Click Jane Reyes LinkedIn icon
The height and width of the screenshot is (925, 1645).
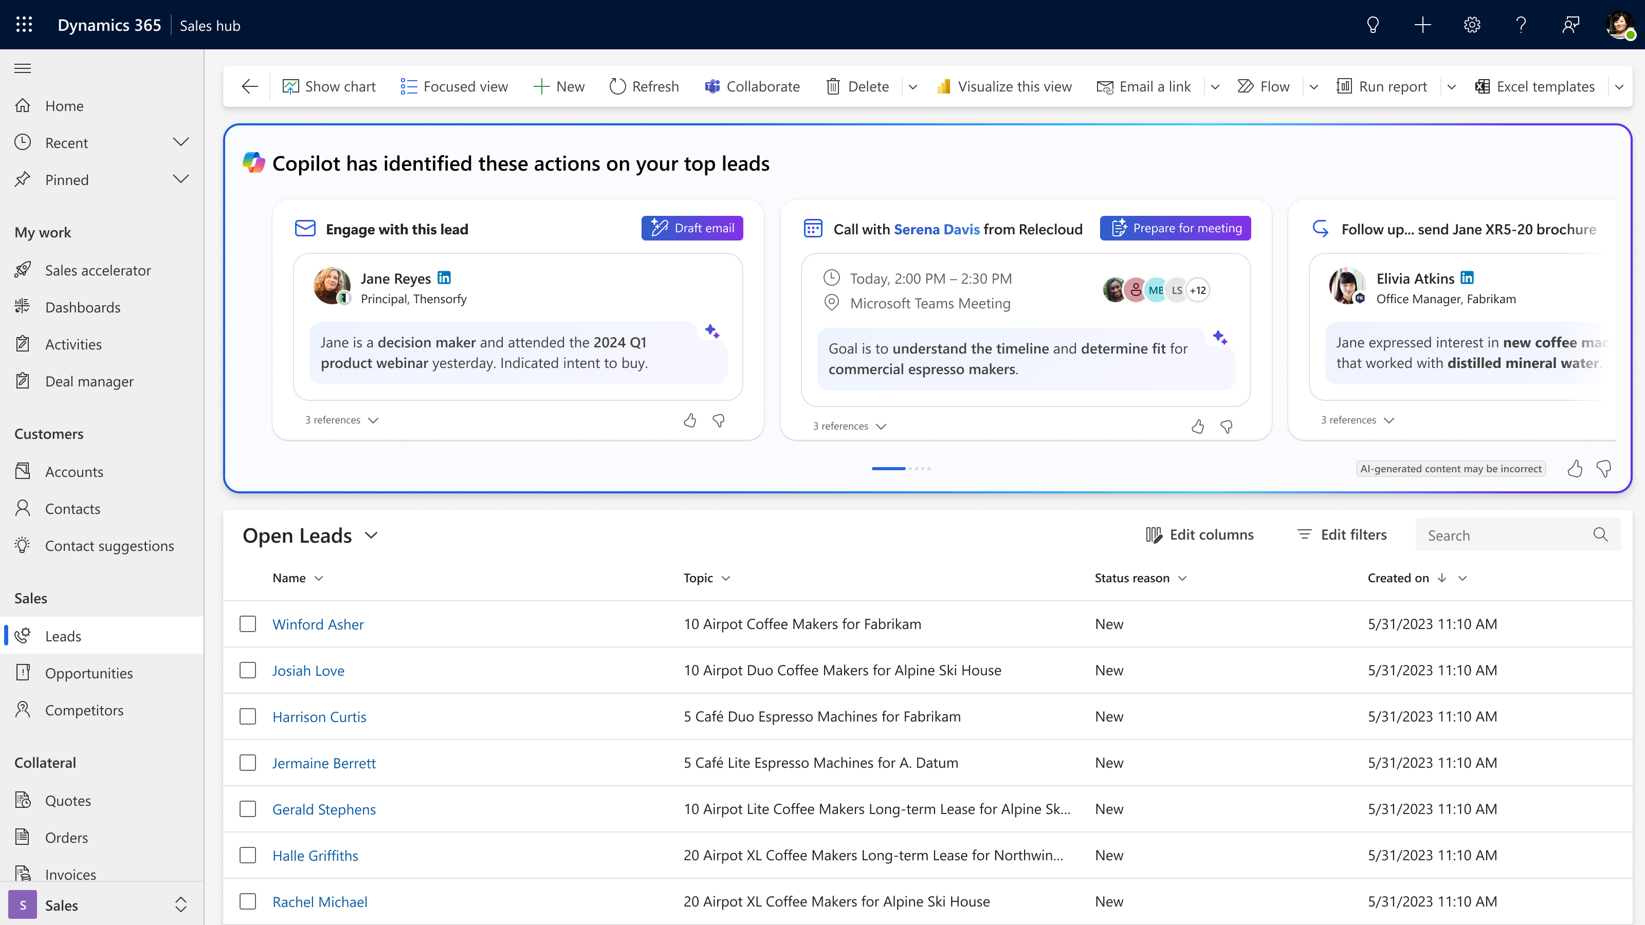pos(444,277)
